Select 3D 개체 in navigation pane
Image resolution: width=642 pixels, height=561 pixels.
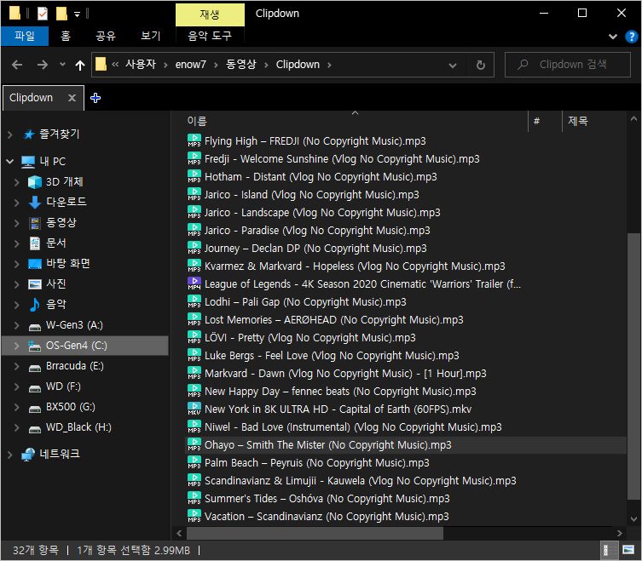(64, 182)
